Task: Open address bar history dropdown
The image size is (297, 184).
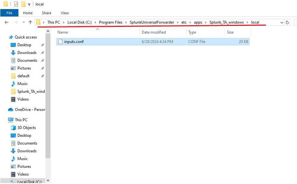Action: point(282,23)
